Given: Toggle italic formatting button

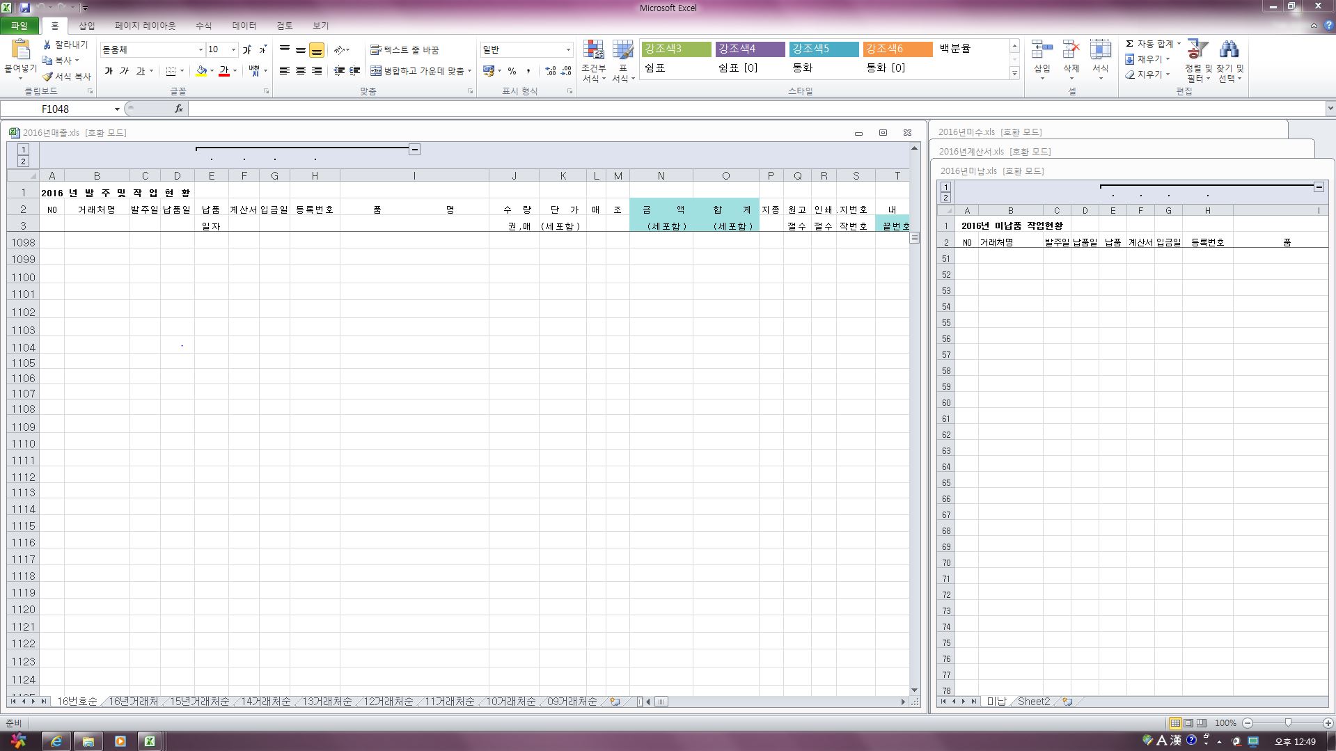Looking at the screenshot, I should (x=124, y=71).
